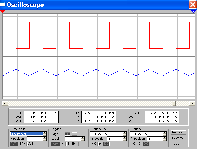Click VB1 value -2.3879 V
Viewport: 197px width, 149px height.
click(x=43, y=121)
